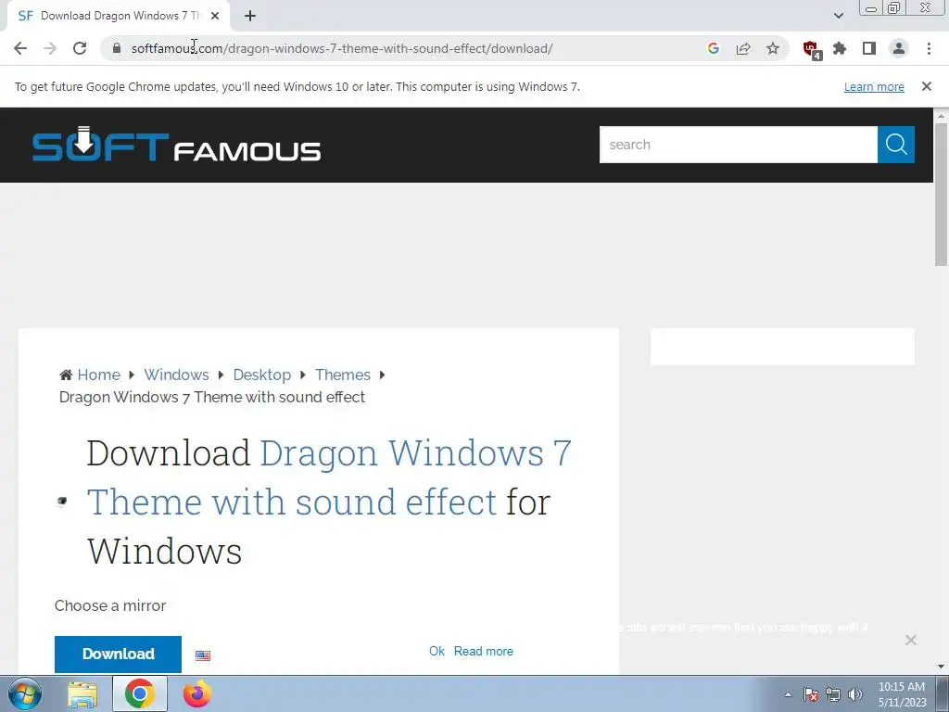View site information via padlock icon

click(116, 48)
